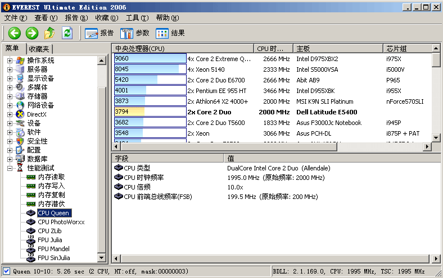Select the 操作系统 icon in the tree
Screen dimensions: 443x278
pos(20,61)
